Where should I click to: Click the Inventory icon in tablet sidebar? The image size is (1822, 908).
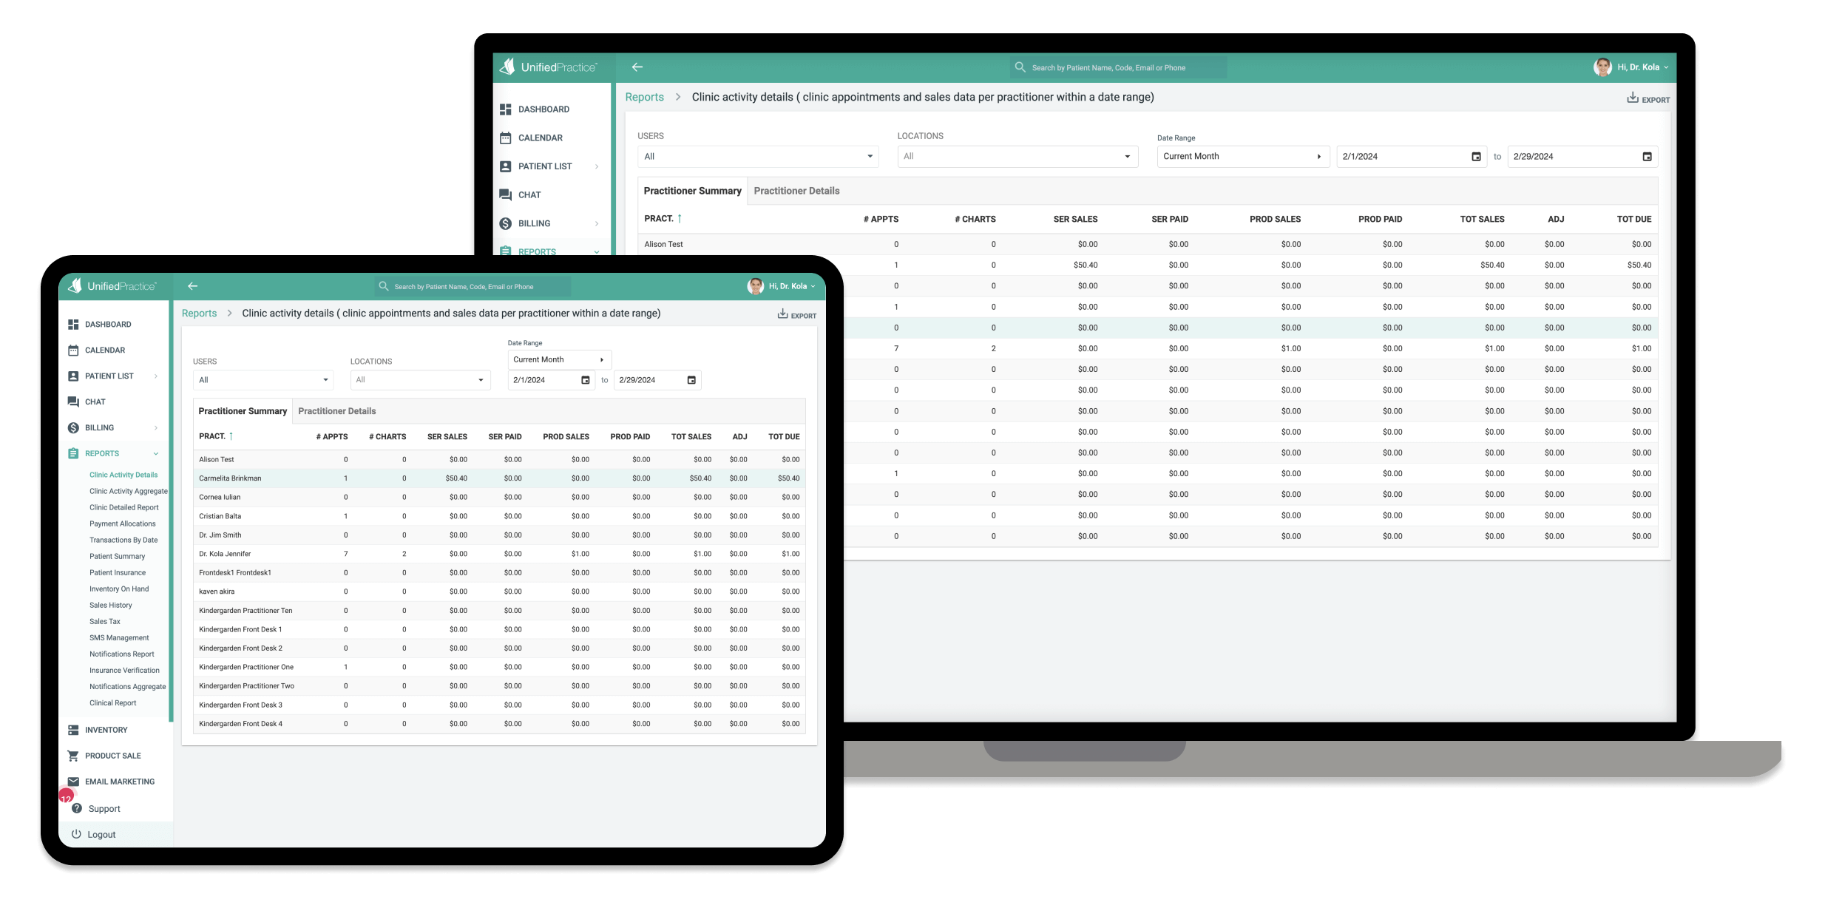[x=73, y=730]
